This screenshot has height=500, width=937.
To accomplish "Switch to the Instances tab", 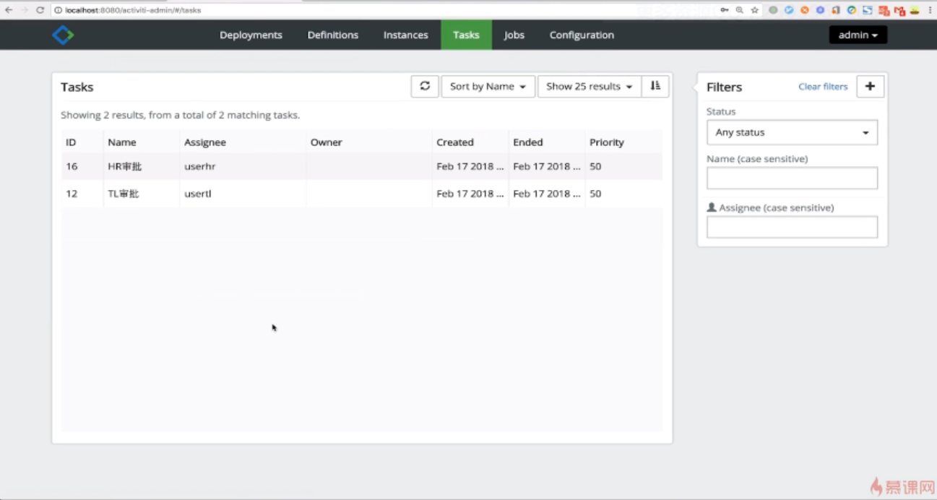I will [x=405, y=35].
